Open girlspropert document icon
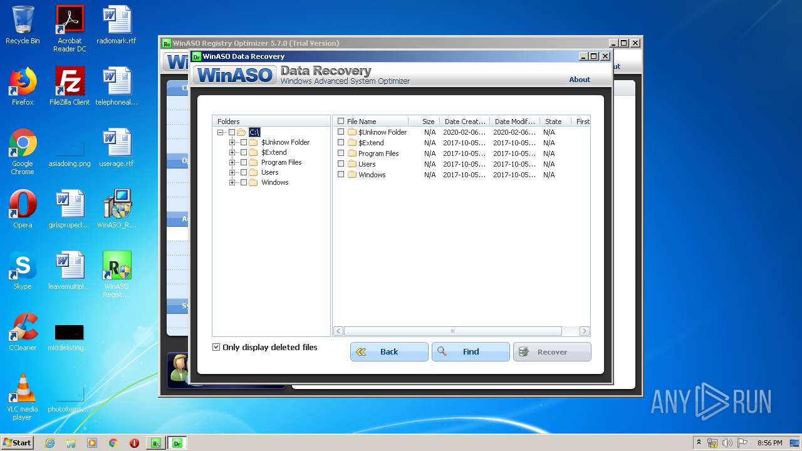 70,209
